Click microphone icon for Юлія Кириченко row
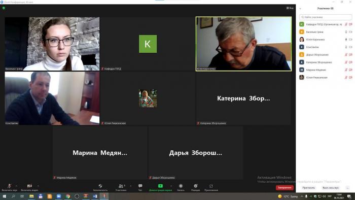The height and width of the screenshot is (200, 355). pos(346,40)
